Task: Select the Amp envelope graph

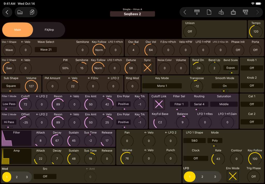Action: click(17, 156)
